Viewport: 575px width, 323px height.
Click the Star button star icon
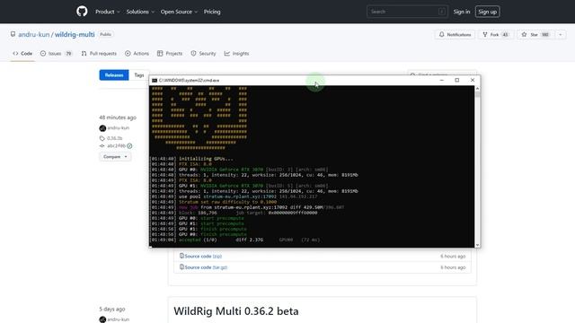click(x=524, y=34)
